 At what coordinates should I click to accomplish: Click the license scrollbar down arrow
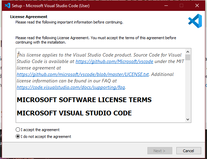188,120
